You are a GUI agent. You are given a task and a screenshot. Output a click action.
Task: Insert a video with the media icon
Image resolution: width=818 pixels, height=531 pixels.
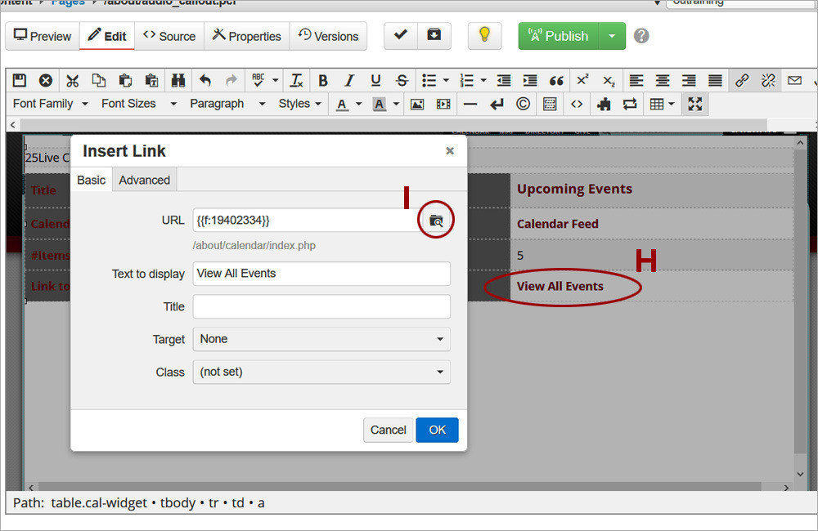tap(443, 105)
